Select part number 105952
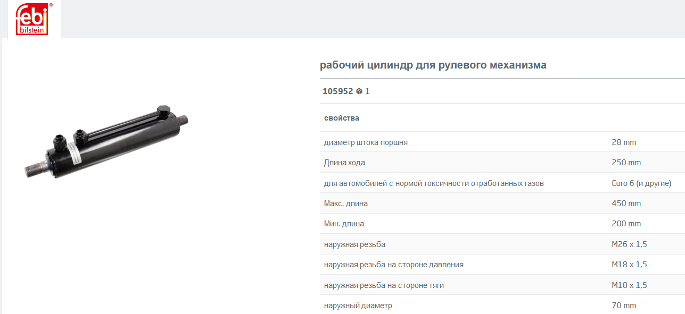The width and height of the screenshot is (685, 314). click(x=337, y=91)
